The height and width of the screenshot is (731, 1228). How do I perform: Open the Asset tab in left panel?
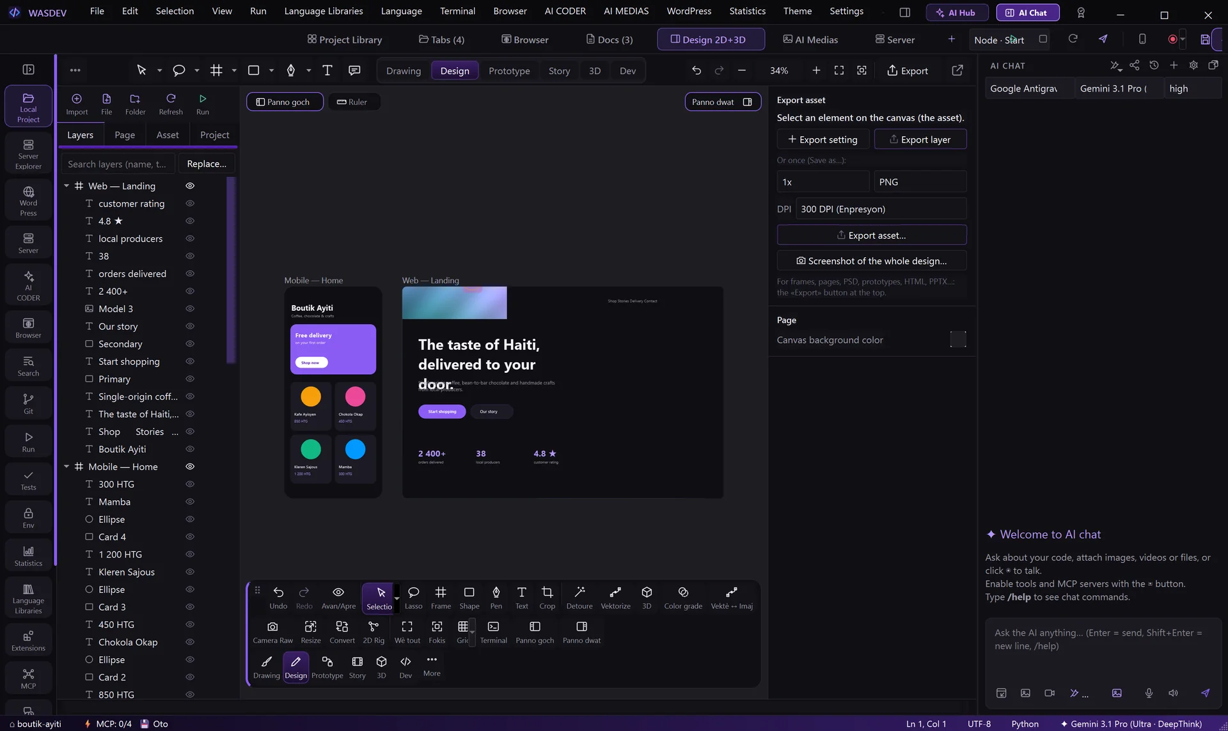(168, 135)
